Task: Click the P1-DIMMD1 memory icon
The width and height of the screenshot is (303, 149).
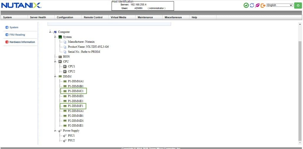Action: click(x=65, y=96)
